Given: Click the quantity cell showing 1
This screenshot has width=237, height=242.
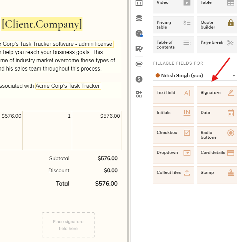Looking at the screenshot, I should point(47,130).
